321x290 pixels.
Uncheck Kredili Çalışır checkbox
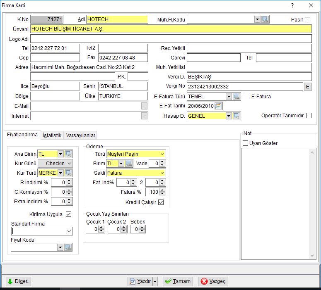point(161,202)
